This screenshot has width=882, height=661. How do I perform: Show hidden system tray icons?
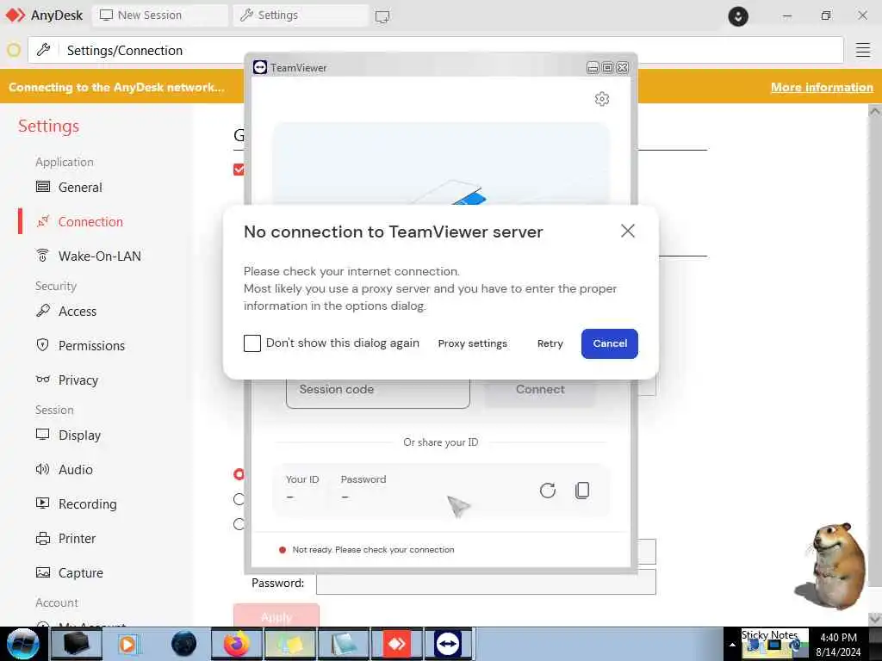point(732,645)
